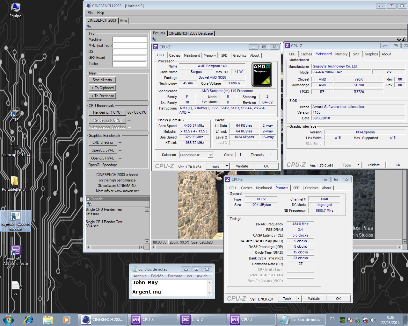408x326 pixels.
Task: Click pin icon in Cinebench Info panel
Action: tap(89, 27)
